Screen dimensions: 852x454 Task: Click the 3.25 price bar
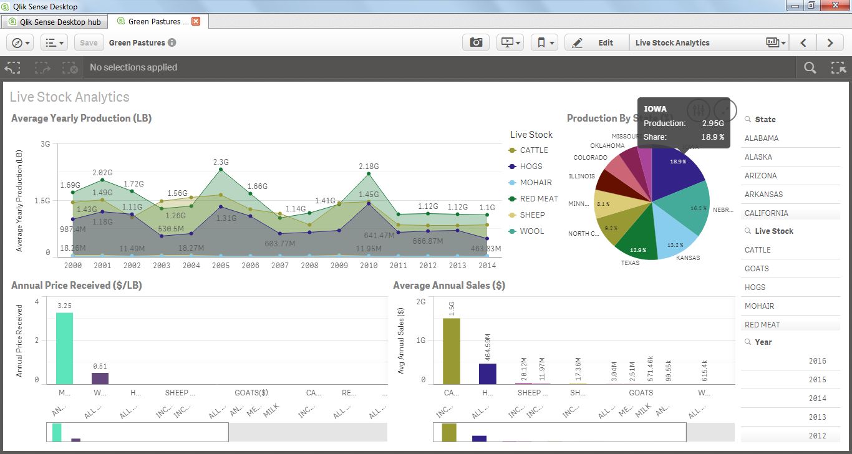click(x=64, y=348)
